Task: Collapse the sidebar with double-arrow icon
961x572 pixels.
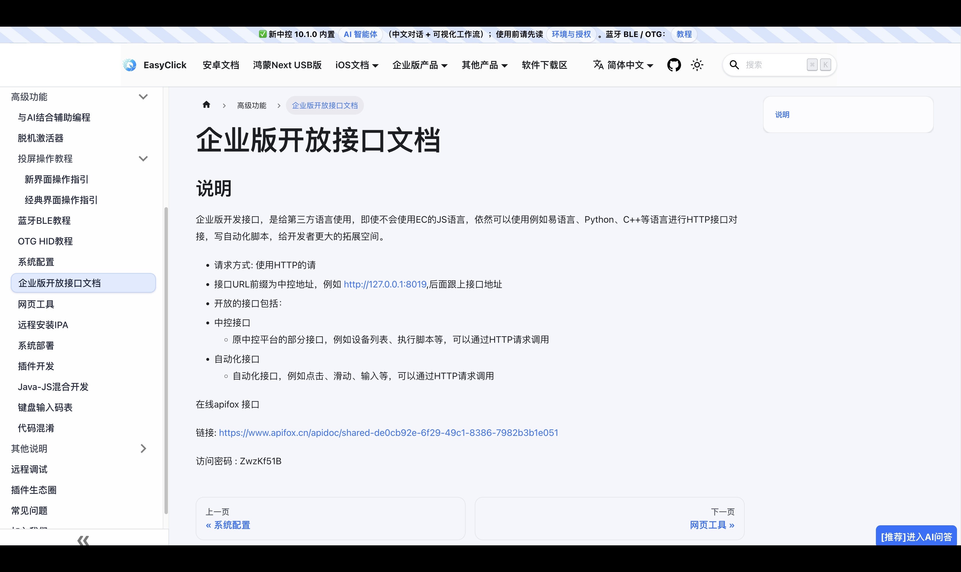Action: click(83, 540)
